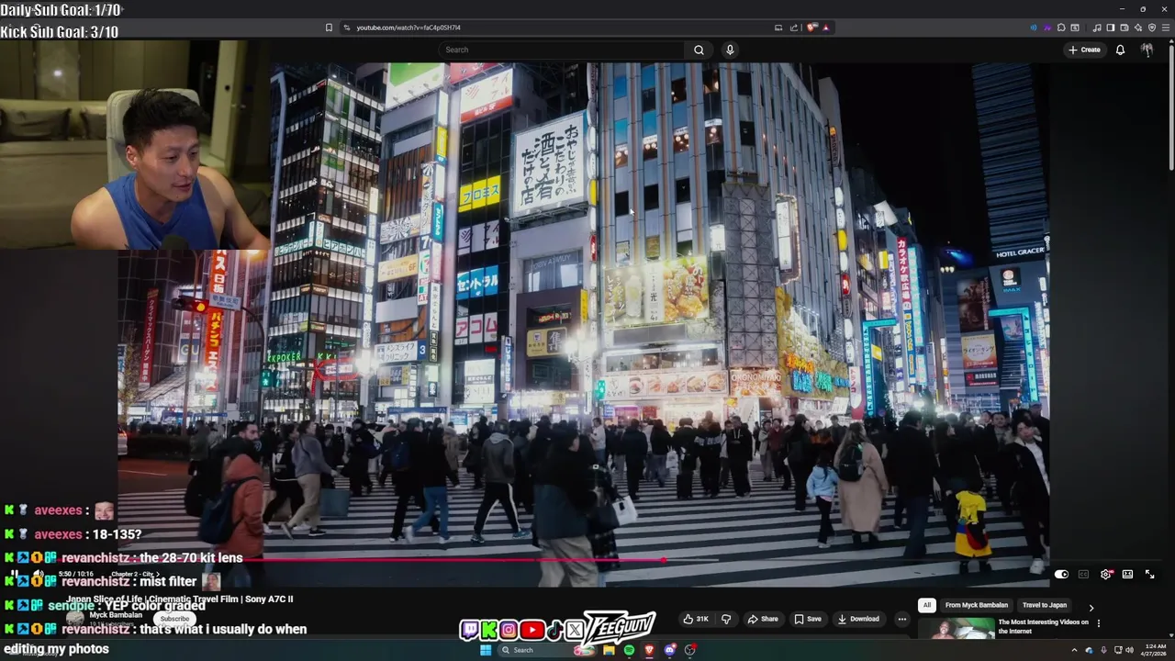Screen dimensions: 1175x661
Task: Pause the video playback
Action: tap(14, 576)
